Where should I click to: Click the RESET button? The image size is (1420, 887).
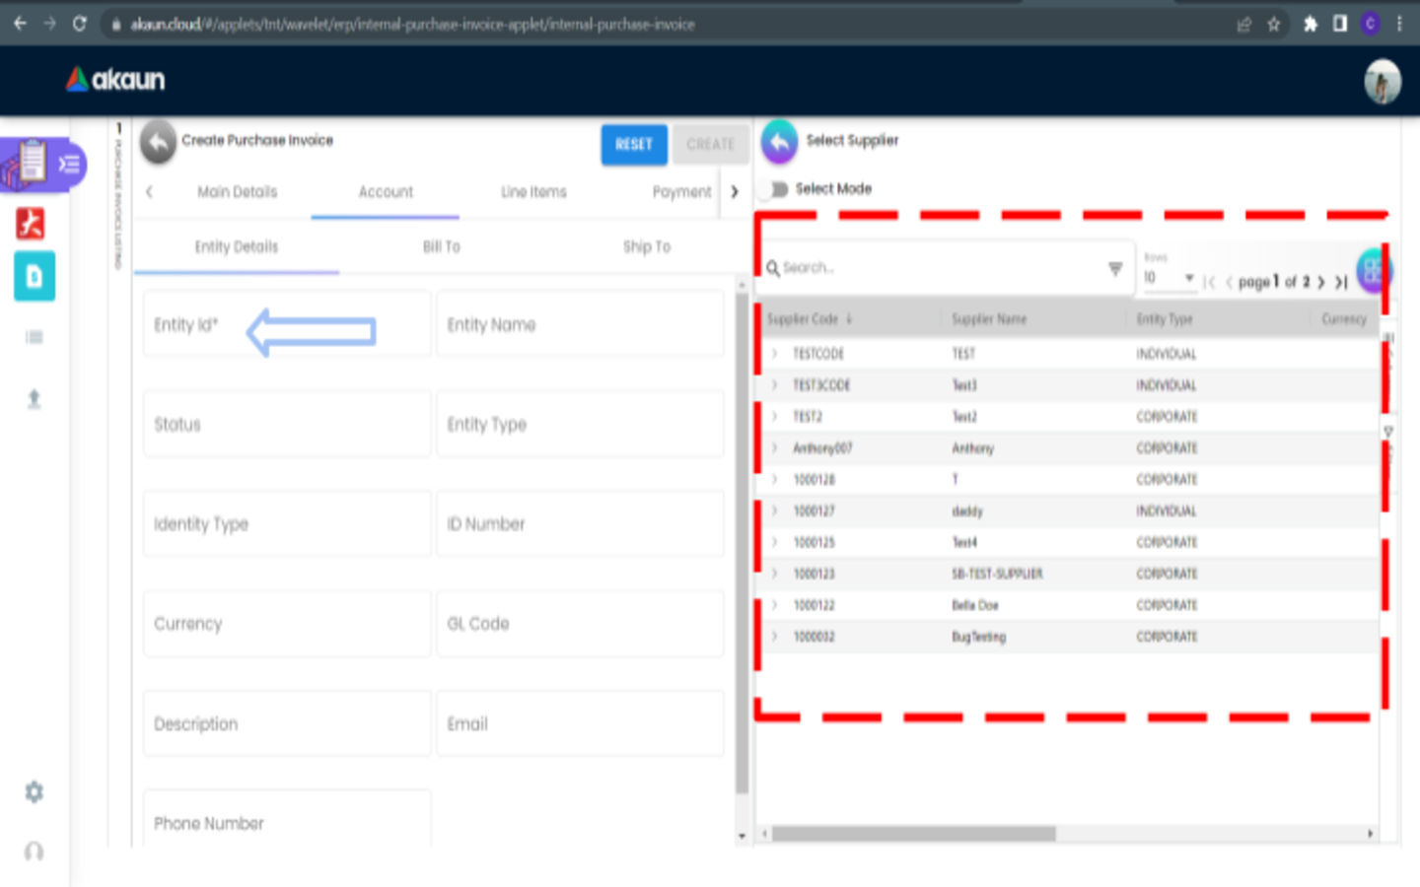coord(634,145)
